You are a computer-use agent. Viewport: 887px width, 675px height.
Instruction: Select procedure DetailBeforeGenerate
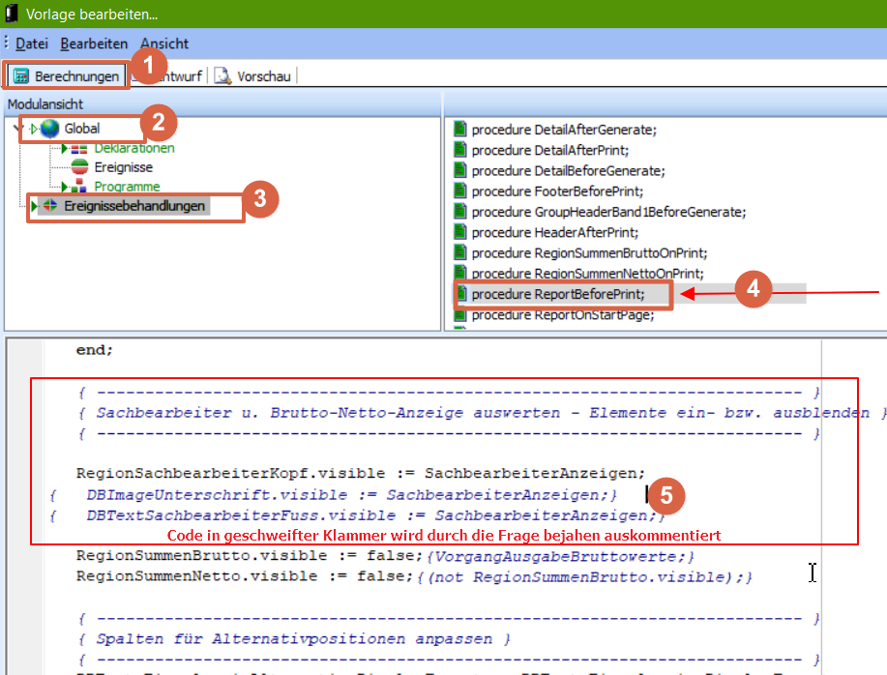pyautogui.click(x=568, y=171)
